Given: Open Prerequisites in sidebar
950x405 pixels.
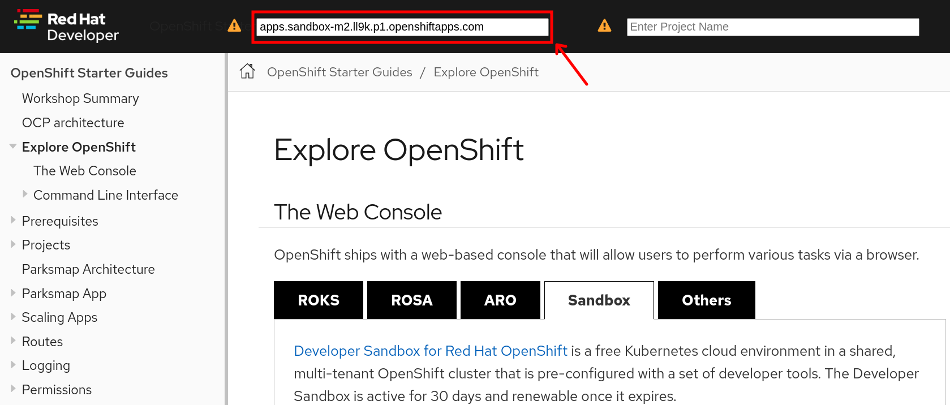Looking at the screenshot, I should click(60, 221).
